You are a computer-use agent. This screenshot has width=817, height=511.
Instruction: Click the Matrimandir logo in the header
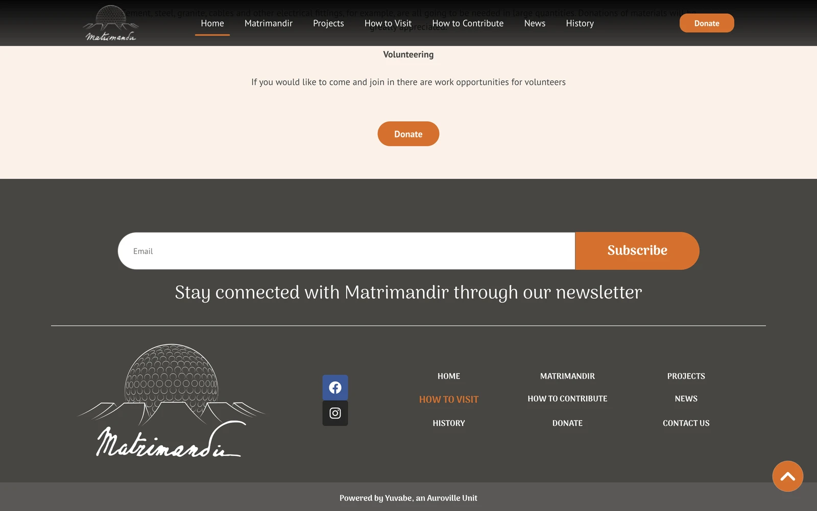pyautogui.click(x=111, y=23)
